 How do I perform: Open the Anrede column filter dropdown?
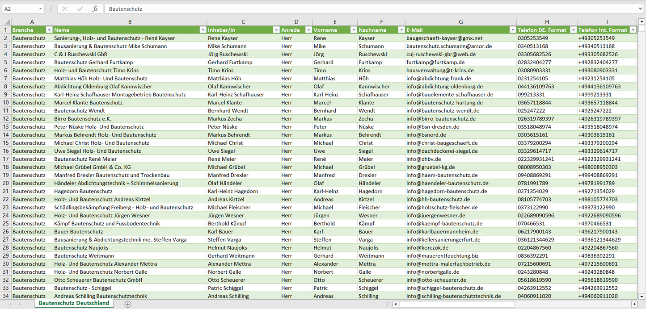coord(308,30)
